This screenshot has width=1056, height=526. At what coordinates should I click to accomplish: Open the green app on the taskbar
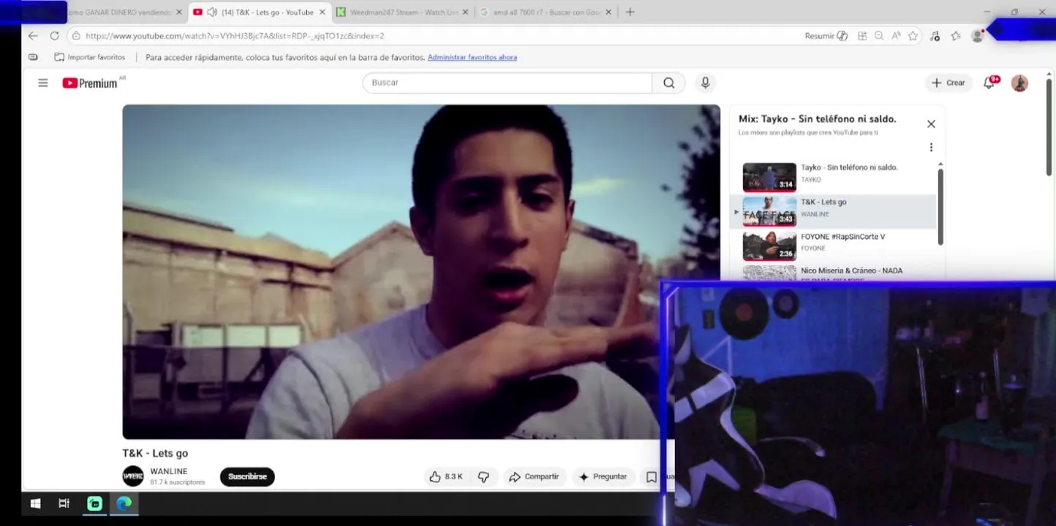coord(94,503)
